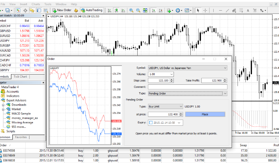Open the MetaEditor yellow book icon
This screenshot has width=279, height=163.
pos(76,10)
